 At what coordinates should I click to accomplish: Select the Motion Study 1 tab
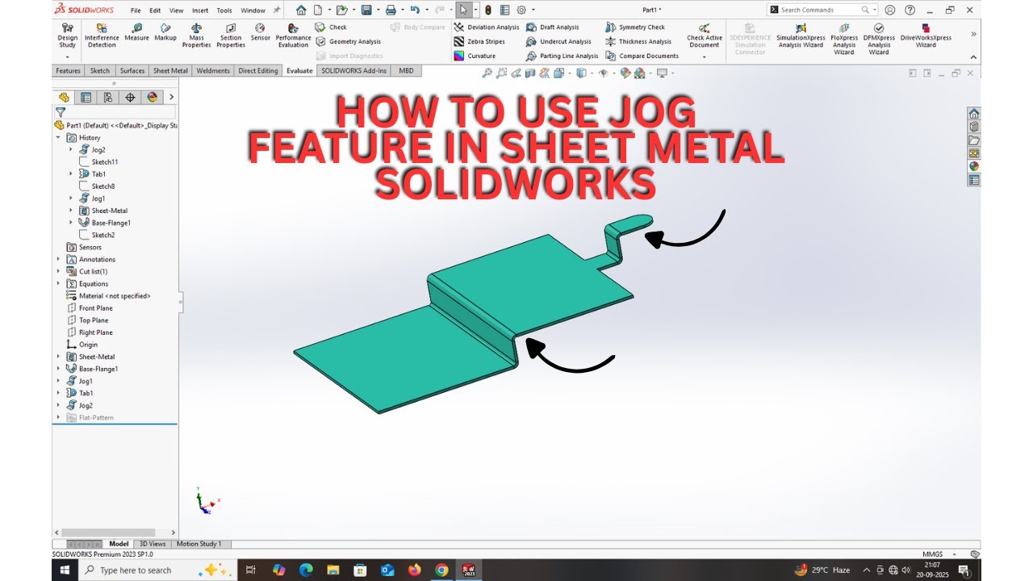click(199, 544)
